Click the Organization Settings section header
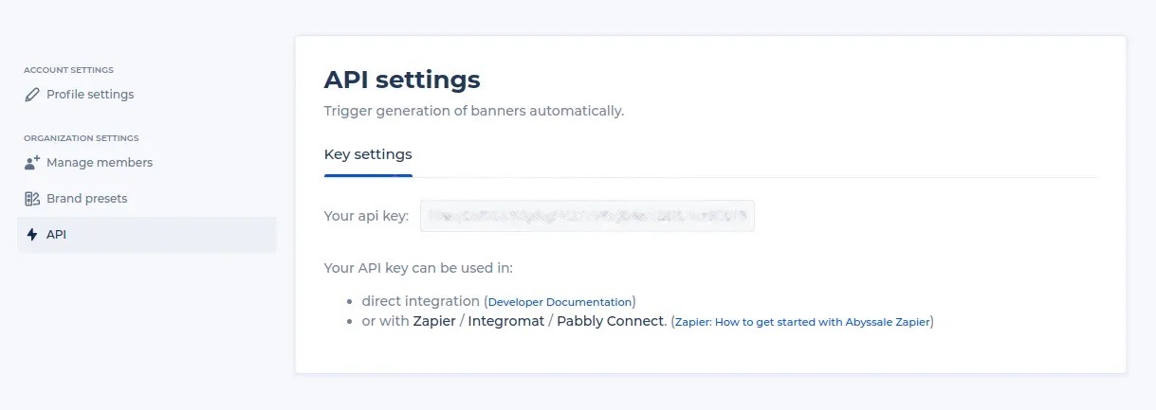The image size is (1156, 410). point(82,138)
